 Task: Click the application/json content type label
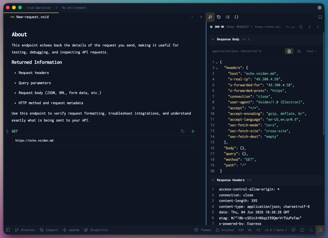pyautogui.click(x=237, y=51)
